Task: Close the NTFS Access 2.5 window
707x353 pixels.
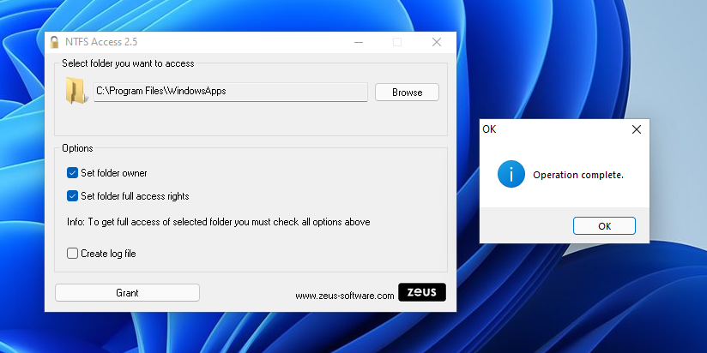Action: pos(437,42)
